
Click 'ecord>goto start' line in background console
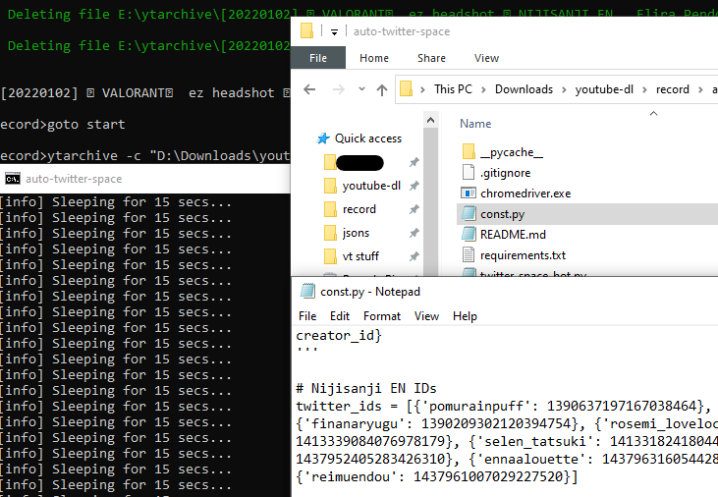[63, 124]
